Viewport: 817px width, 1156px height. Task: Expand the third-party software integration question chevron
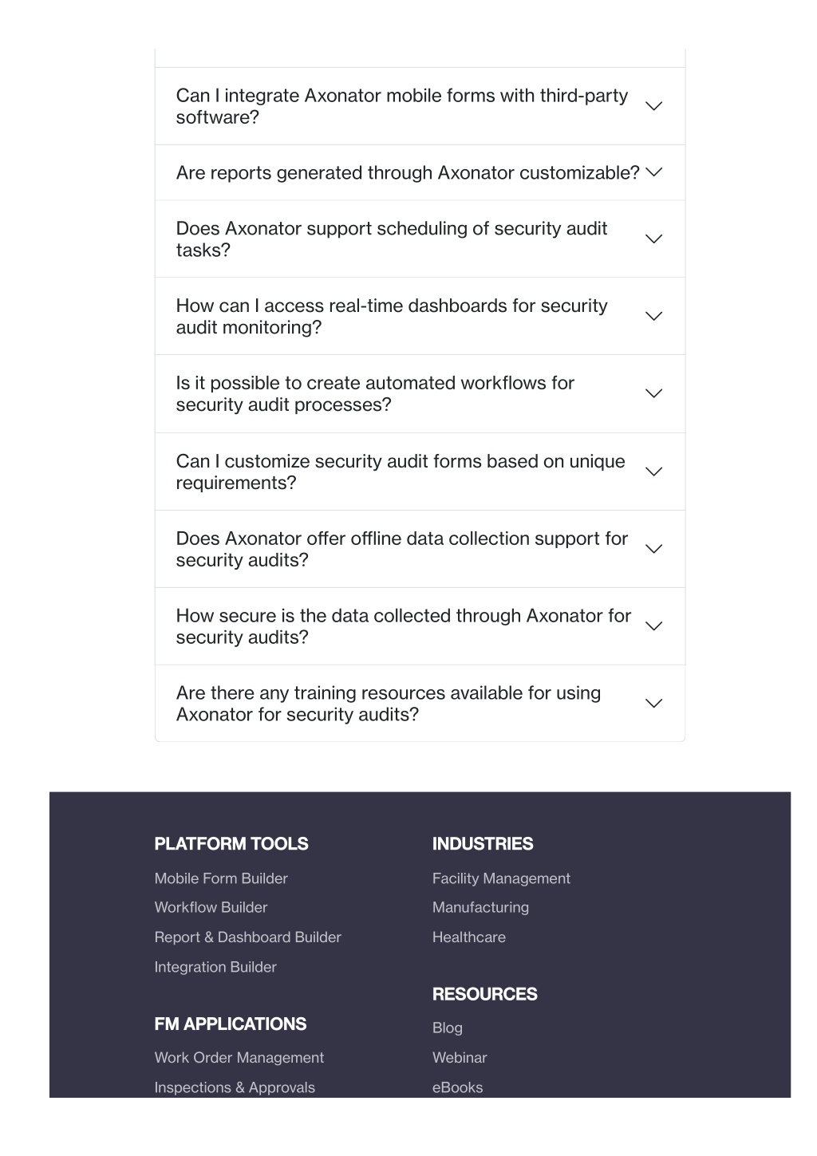point(653,106)
